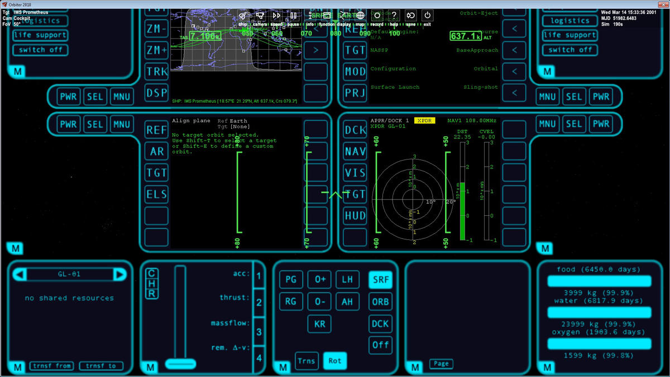Open thruster panel tab 2
Screen dimensions: 670x377
tap(259, 302)
